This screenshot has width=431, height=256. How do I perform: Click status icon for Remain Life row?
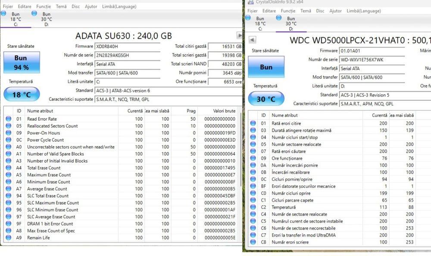pyautogui.click(x=9, y=237)
